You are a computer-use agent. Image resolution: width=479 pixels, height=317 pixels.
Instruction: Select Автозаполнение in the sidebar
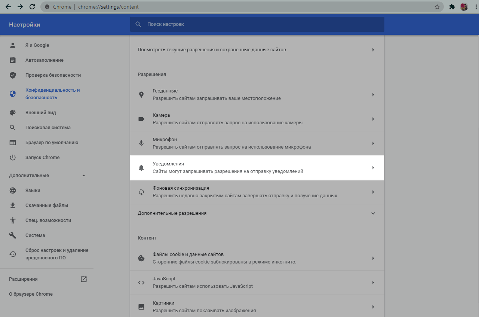44,60
